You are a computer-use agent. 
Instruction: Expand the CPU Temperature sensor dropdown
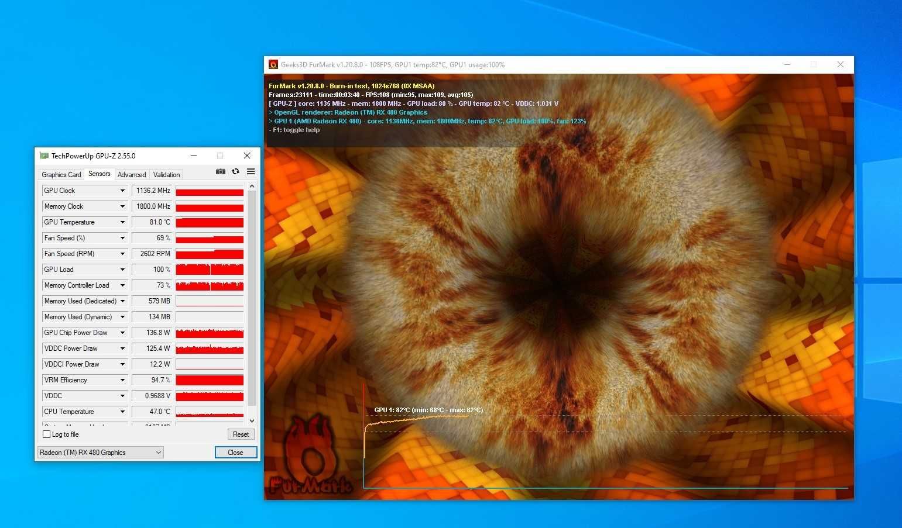click(x=122, y=412)
